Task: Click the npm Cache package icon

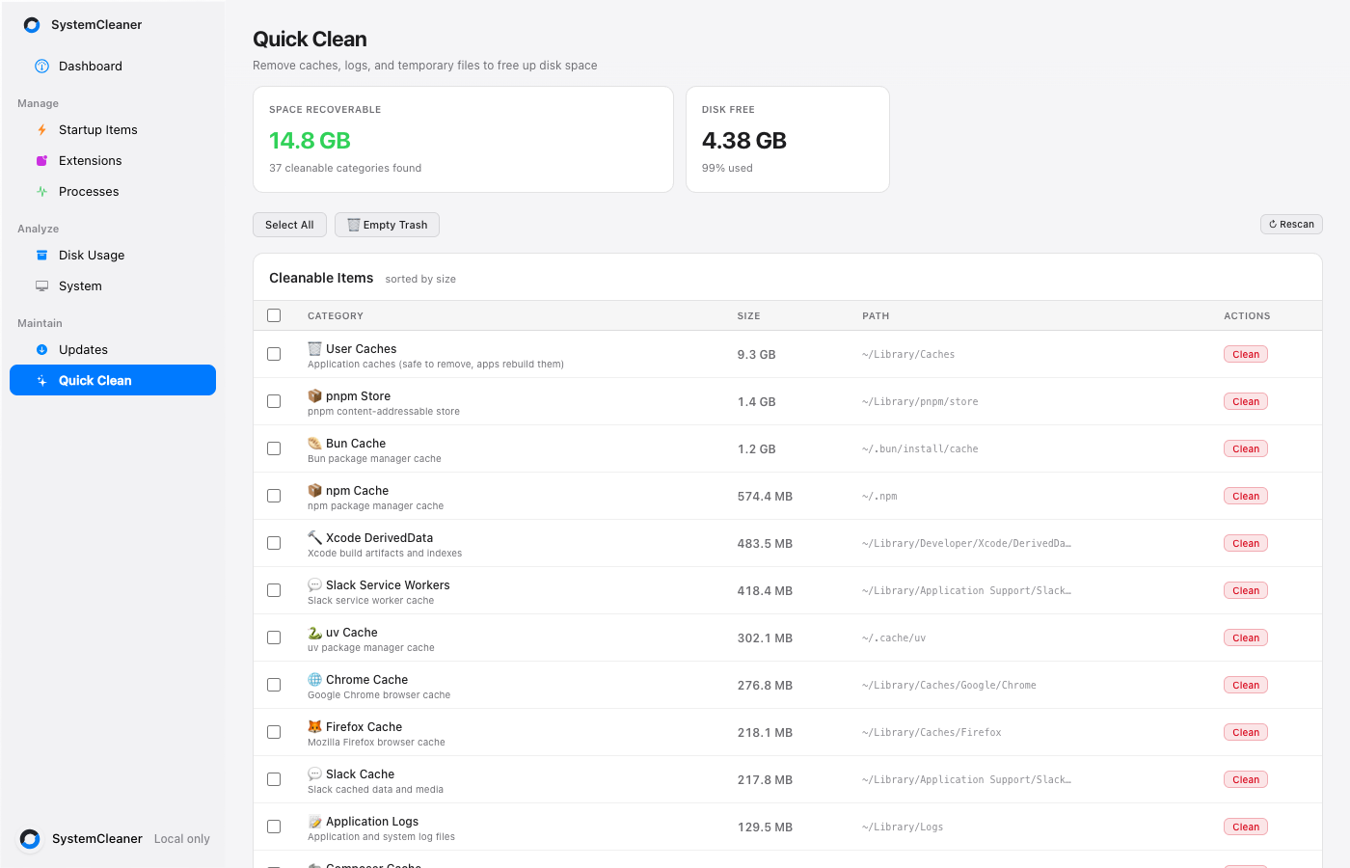Action: click(314, 490)
